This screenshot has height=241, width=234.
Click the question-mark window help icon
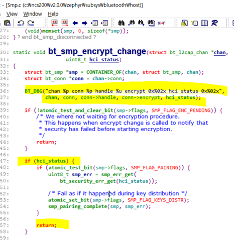[x=194, y=23]
